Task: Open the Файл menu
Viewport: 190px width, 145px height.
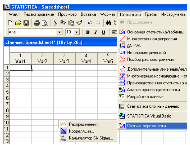Action: click(14, 14)
